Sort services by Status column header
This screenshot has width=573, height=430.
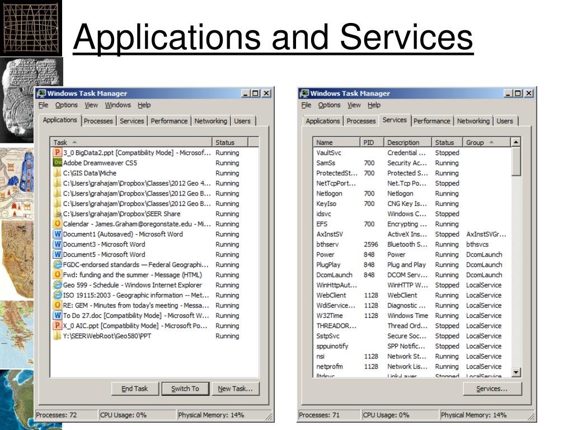(x=447, y=142)
